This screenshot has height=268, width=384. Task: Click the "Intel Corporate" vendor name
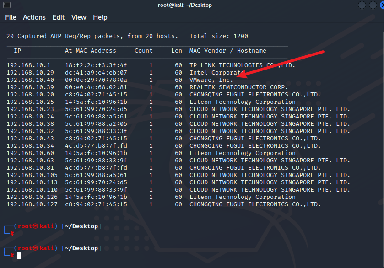[x=216, y=73]
